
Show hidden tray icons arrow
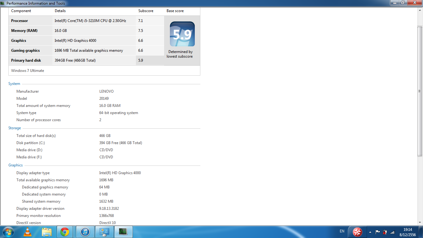click(x=370, y=232)
